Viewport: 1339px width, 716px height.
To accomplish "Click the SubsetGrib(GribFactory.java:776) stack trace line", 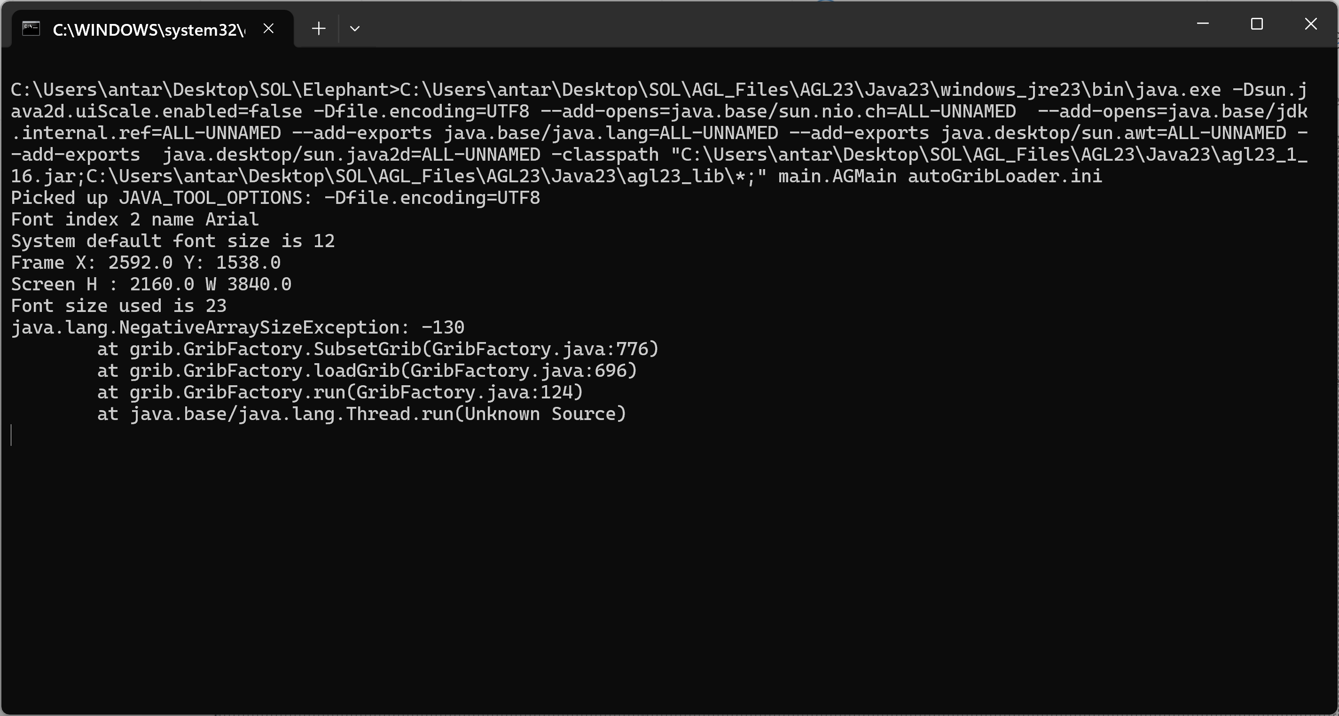I will pyautogui.click(x=378, y=349).
